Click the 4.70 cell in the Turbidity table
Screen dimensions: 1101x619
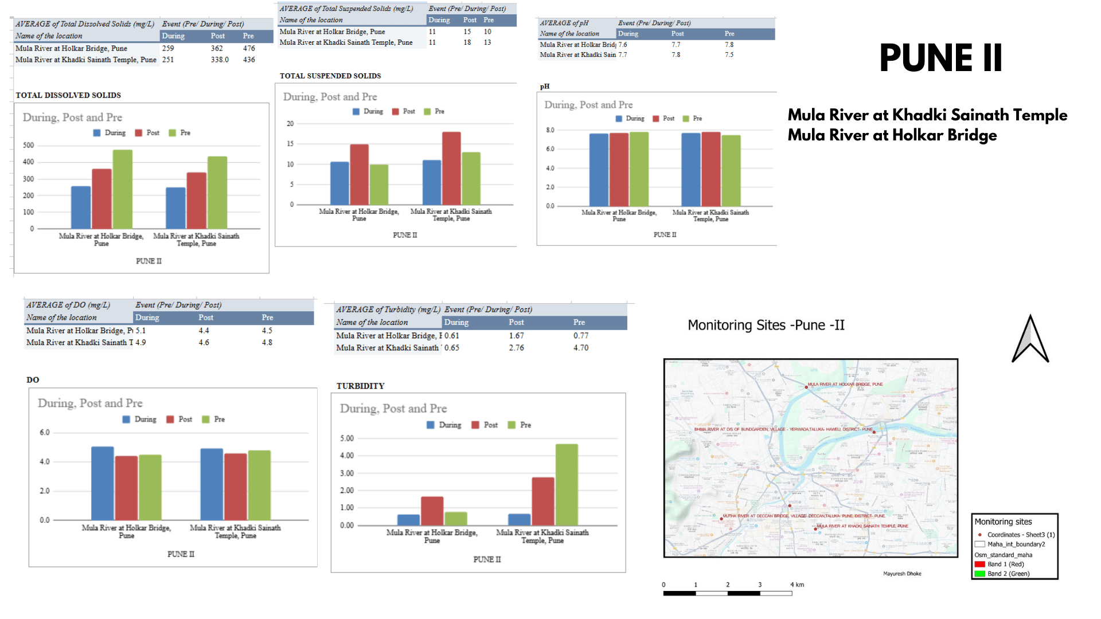pos(581,348)
